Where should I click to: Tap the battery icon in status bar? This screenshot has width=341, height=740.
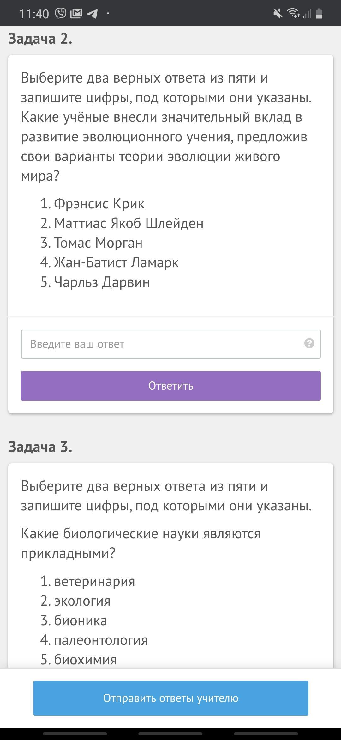[x=319, y=14]
